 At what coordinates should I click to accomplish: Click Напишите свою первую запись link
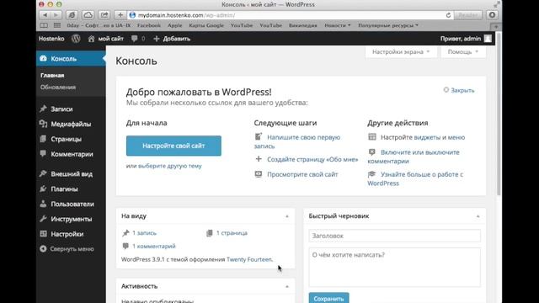(x=297, y=141)
